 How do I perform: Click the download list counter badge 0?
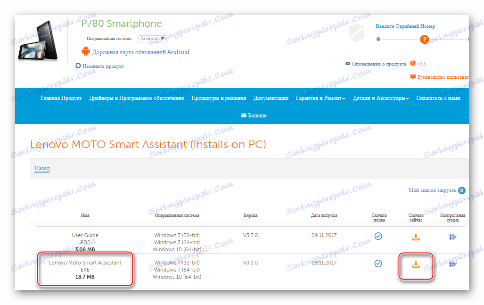[461, 190]
